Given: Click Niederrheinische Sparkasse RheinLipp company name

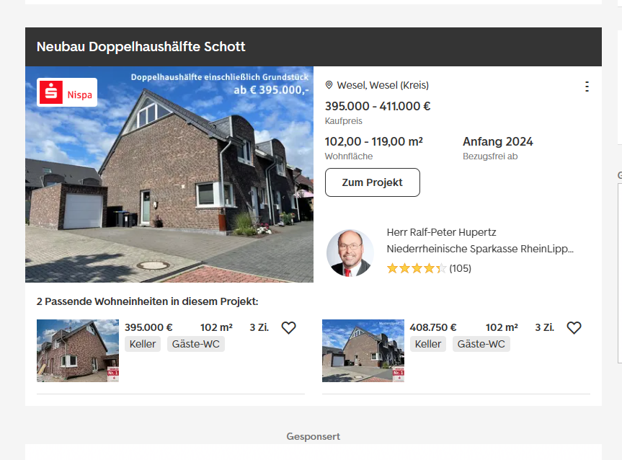Looking at the screenshot, I should (x=480, y=249).
